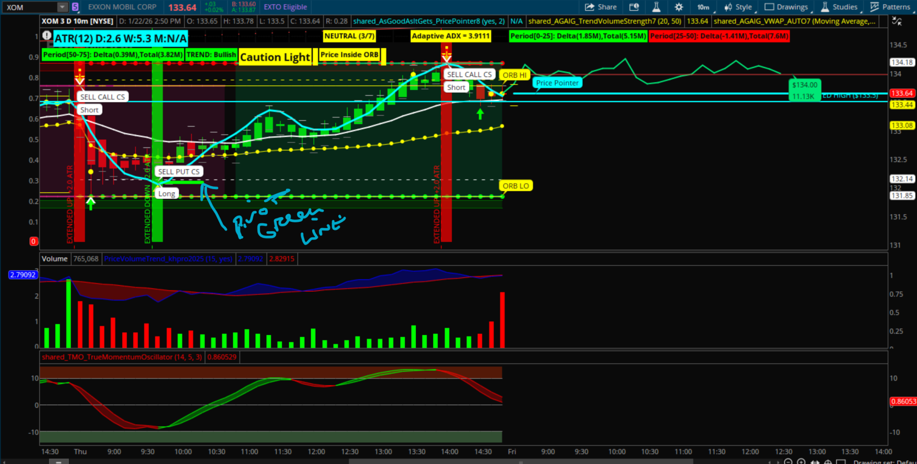Open the Studies menu

[839, 7]
